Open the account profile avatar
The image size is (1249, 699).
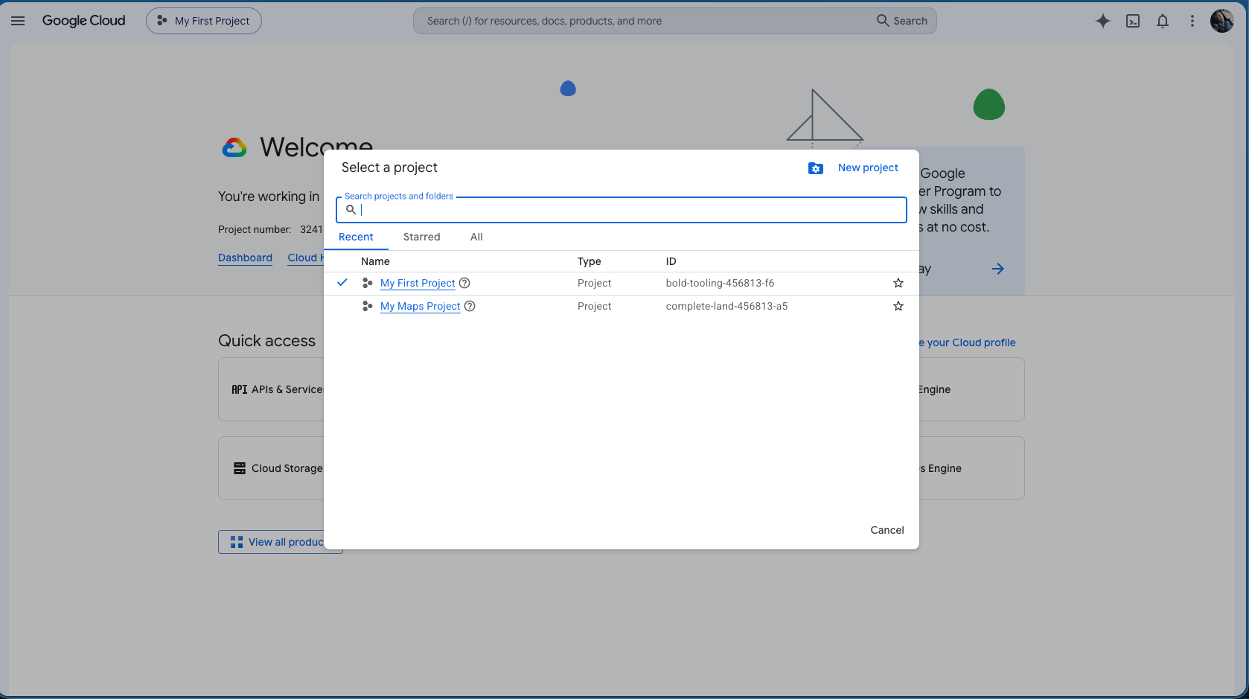tap(1222, 21)
